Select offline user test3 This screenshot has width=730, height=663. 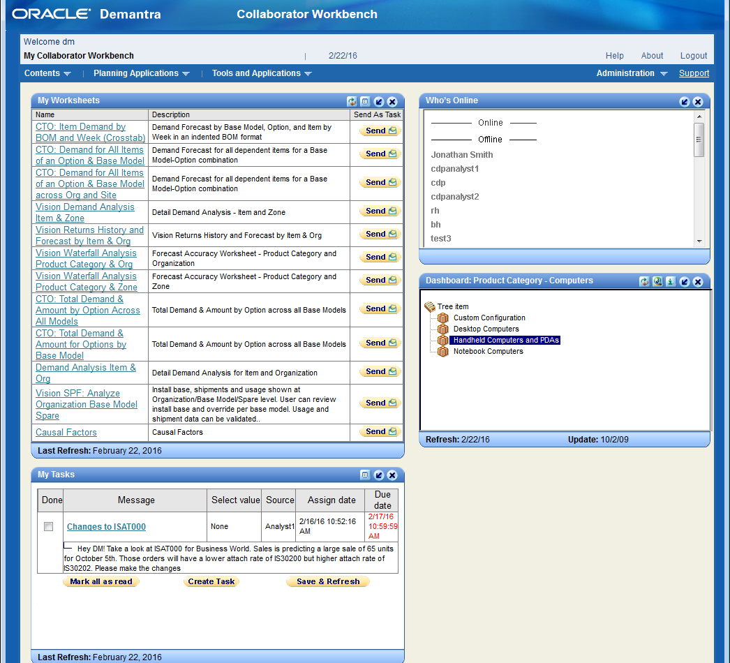pyautogui.click(x=440, y=239)
